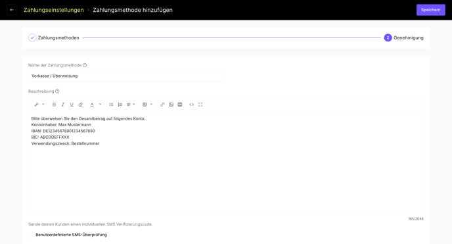Insert a hyperlink
The image size is (452, 244).
click(x=162, y=105)
